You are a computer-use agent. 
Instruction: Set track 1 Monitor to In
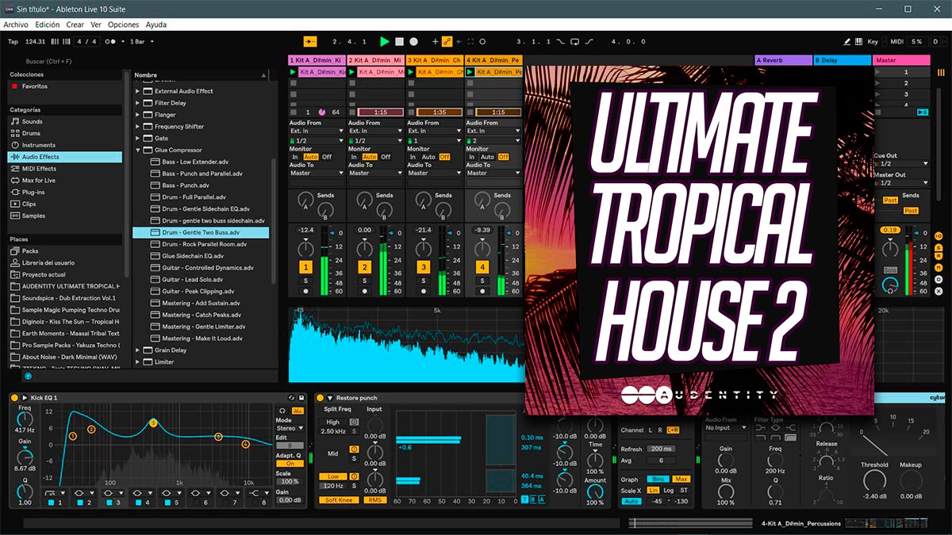[294, 157]
